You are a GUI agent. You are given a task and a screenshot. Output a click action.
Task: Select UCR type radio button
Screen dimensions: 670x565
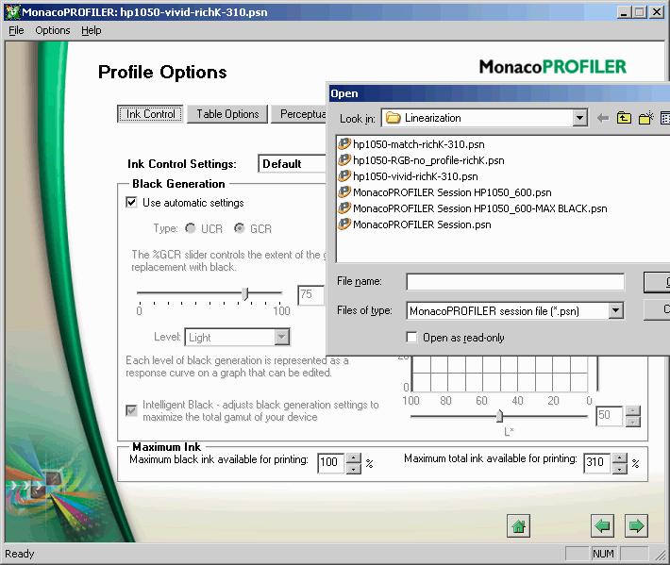click(190, 228)
